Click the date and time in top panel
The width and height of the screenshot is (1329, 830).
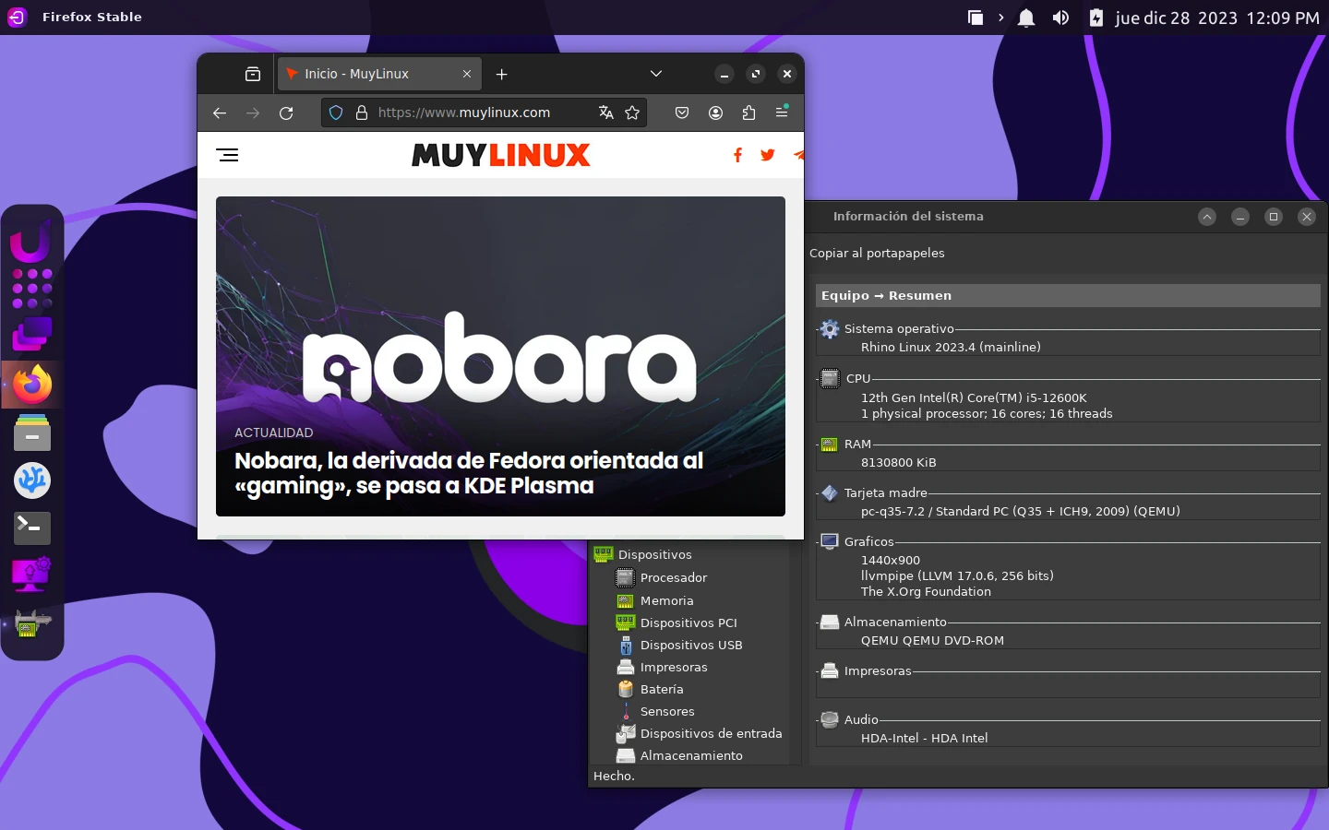tap(1216, 18)
